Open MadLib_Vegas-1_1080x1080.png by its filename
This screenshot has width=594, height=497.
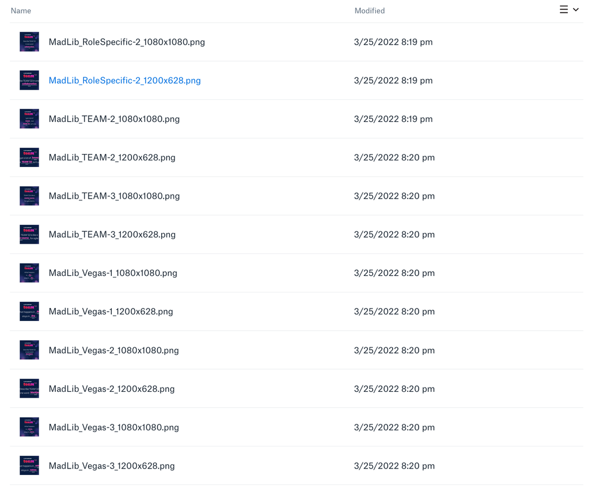point(113,273)
